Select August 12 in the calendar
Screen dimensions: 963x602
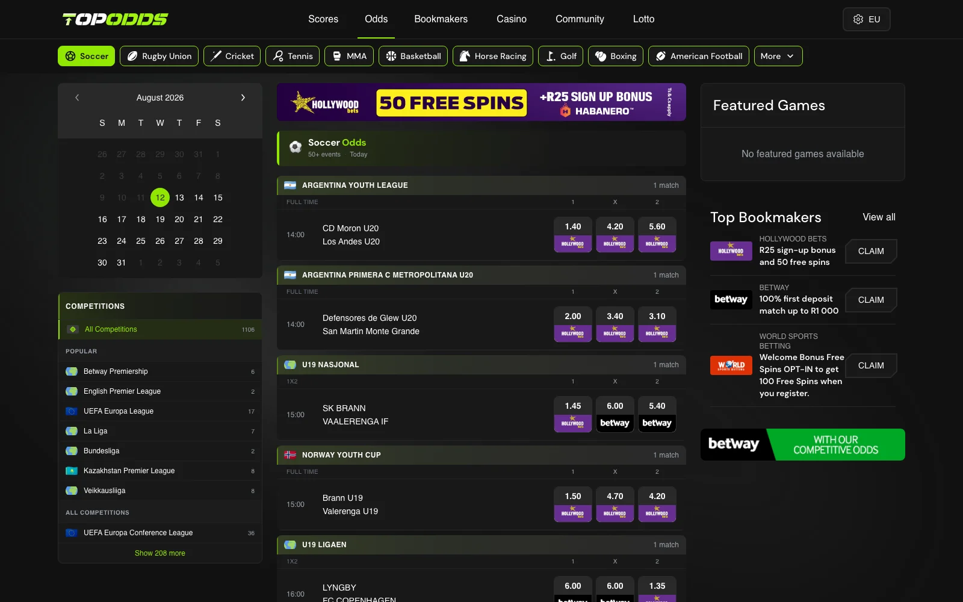[160, 197]
